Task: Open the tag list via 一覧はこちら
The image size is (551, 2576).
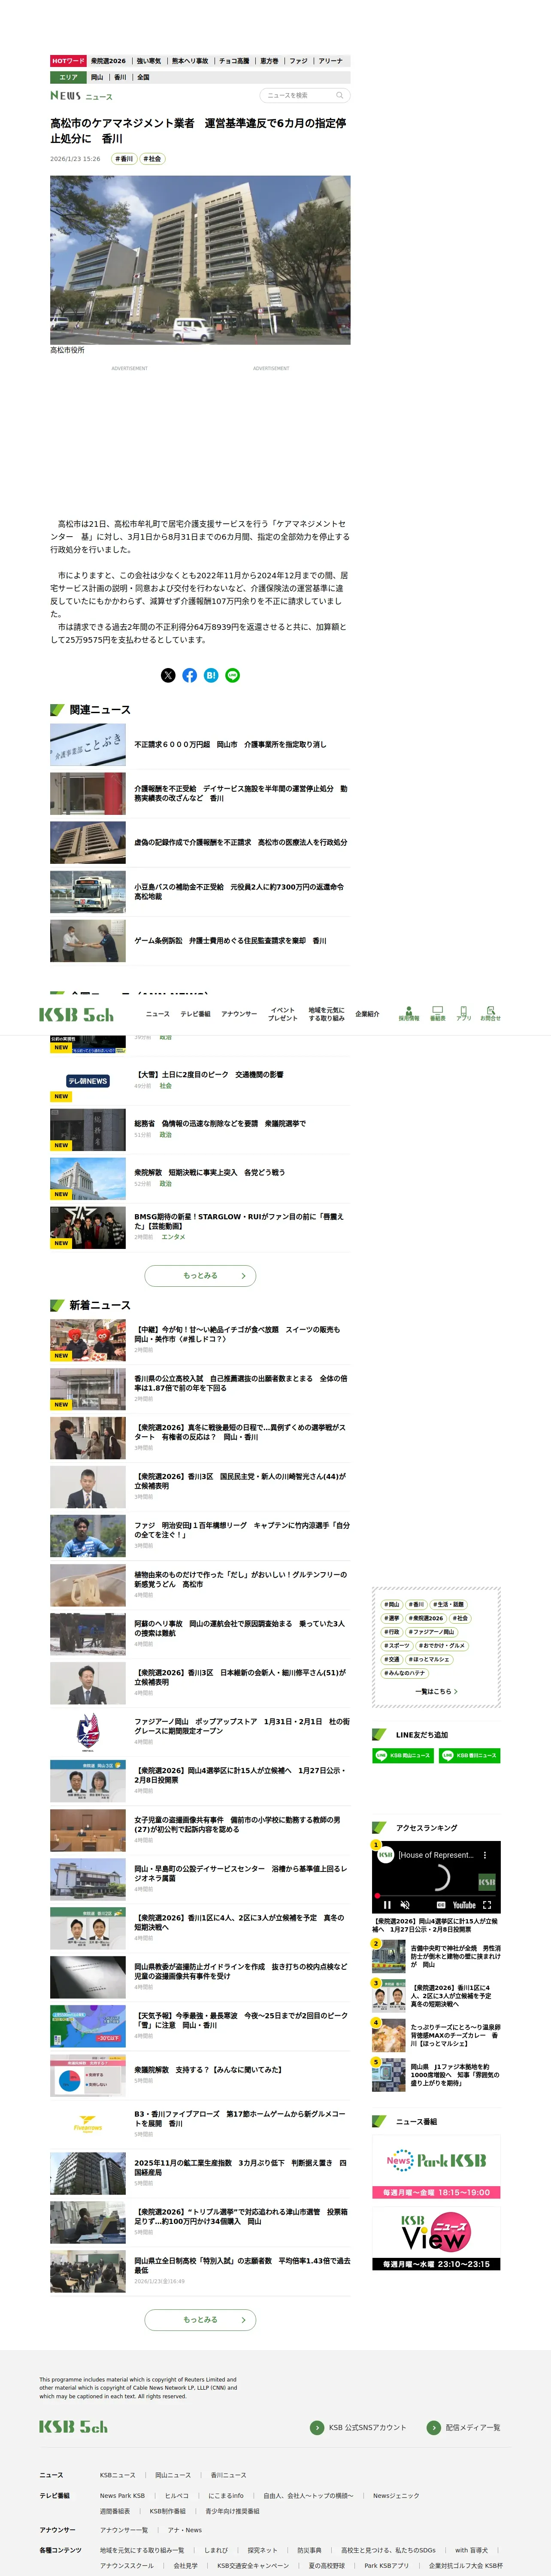Action: click(436, 1691)
